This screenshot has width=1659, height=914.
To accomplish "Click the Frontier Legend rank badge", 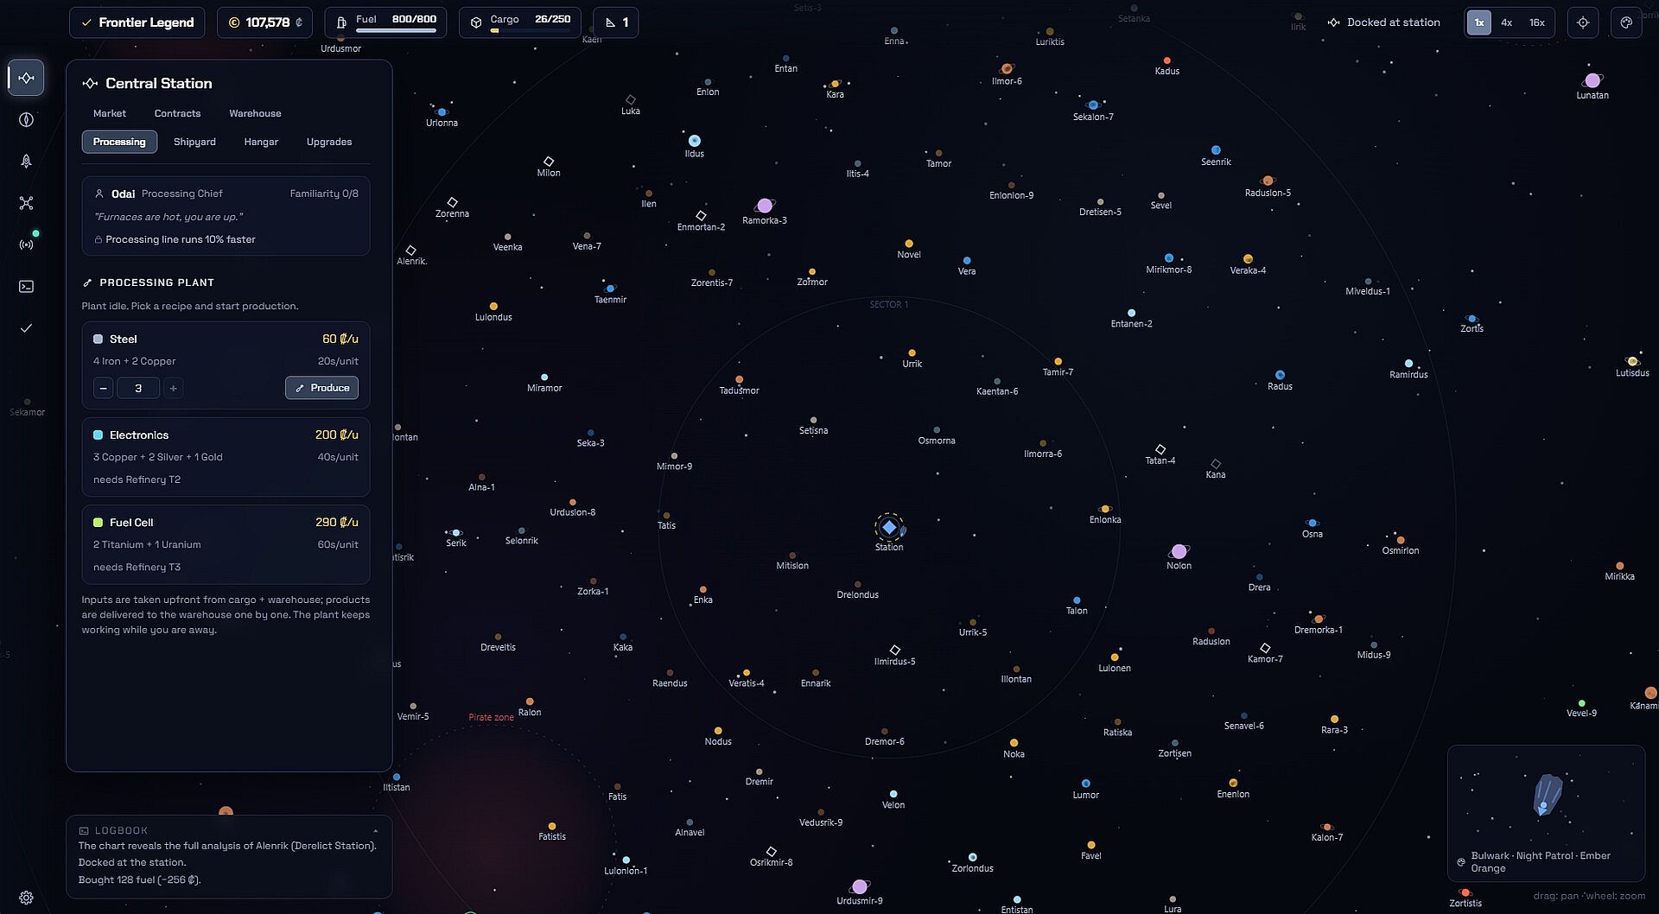I will 137,22.
